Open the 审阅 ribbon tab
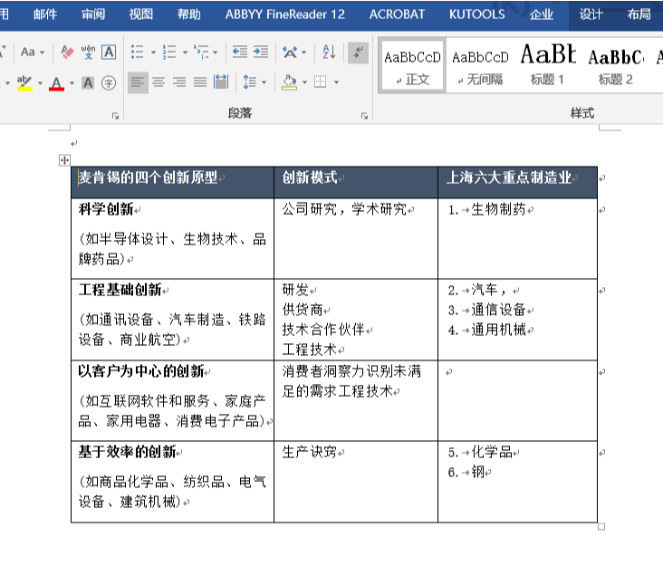This screenshot has height=585, width=663. 93,14
